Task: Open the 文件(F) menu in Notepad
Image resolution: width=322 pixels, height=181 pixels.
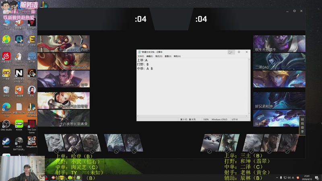Action: click(140, 56)
